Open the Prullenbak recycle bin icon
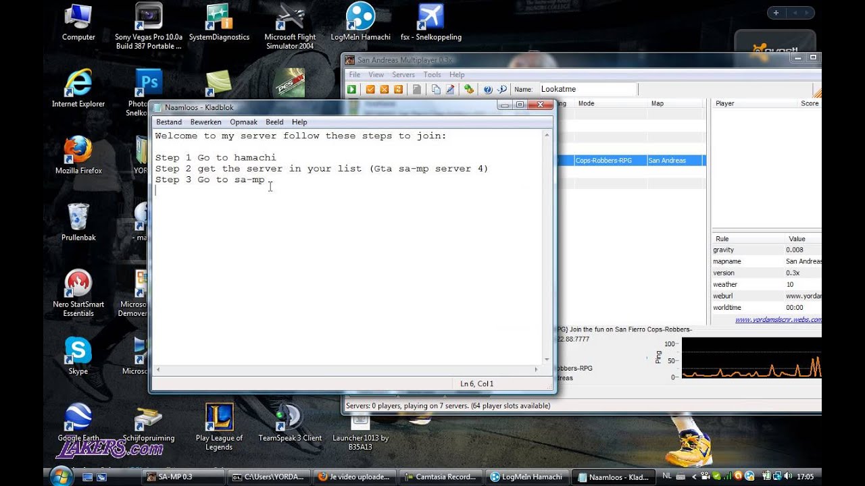The height and width of the screenshot is (486, 865). pyautogui.click(x=78, y=223)
